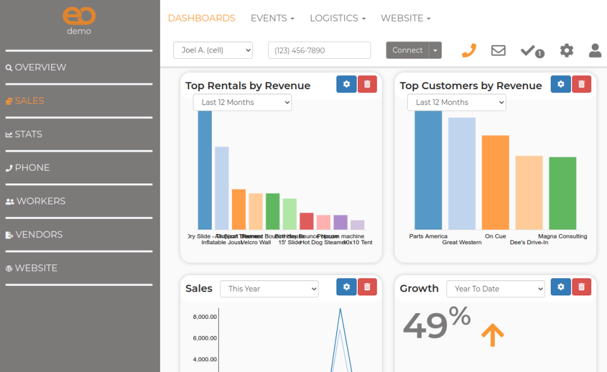Go to the OVERVIEW page
The width and height of the screenshot is (607, 372).
point(37,67)
